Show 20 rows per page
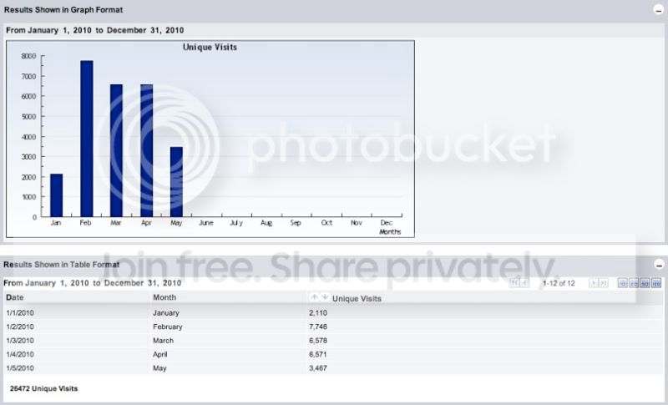The height and width of the screenshot is (405, 668). [634, 283]
